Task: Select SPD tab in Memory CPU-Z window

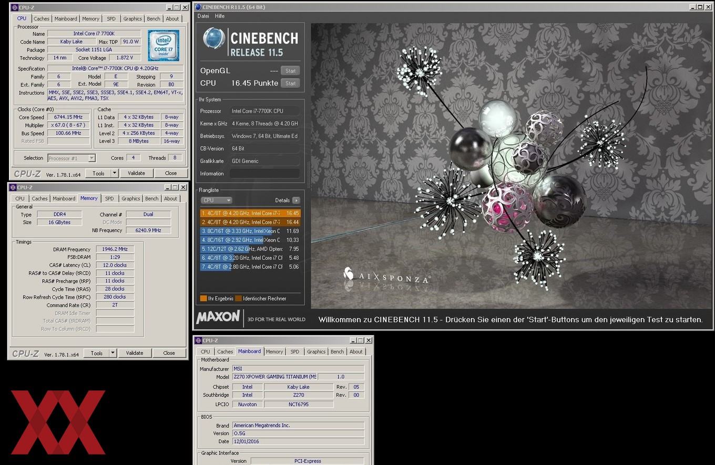Action: click(109, 199)
